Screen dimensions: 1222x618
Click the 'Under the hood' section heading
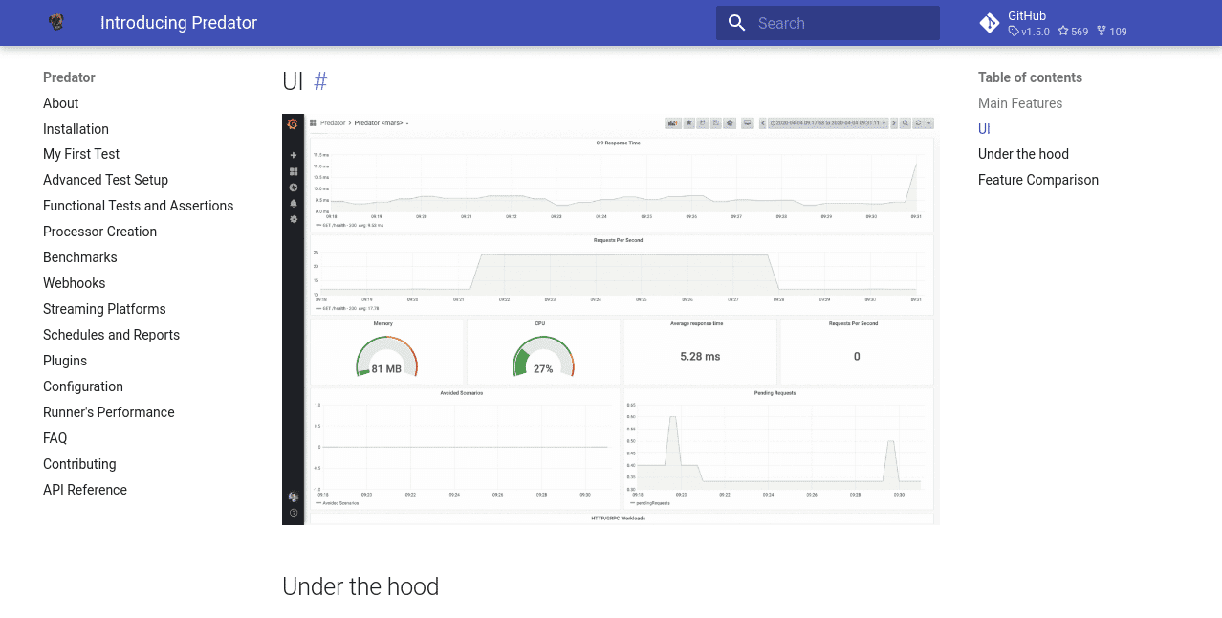[x=360, y=586]
